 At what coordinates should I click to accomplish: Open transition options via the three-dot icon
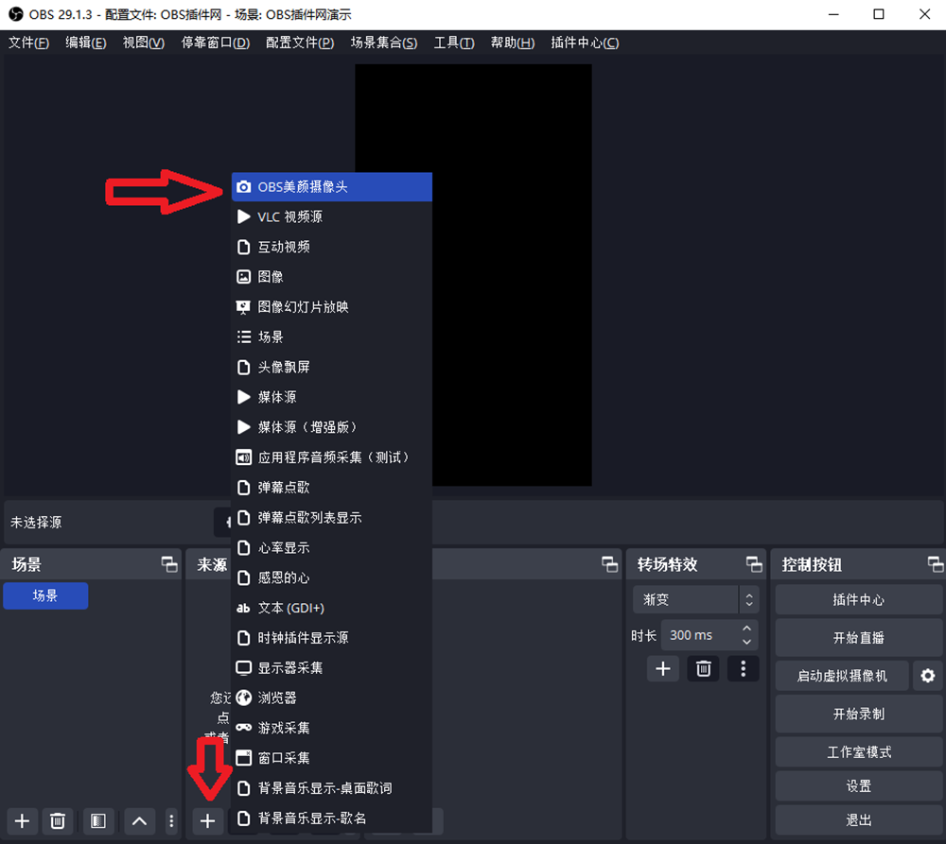pos(743,668)
